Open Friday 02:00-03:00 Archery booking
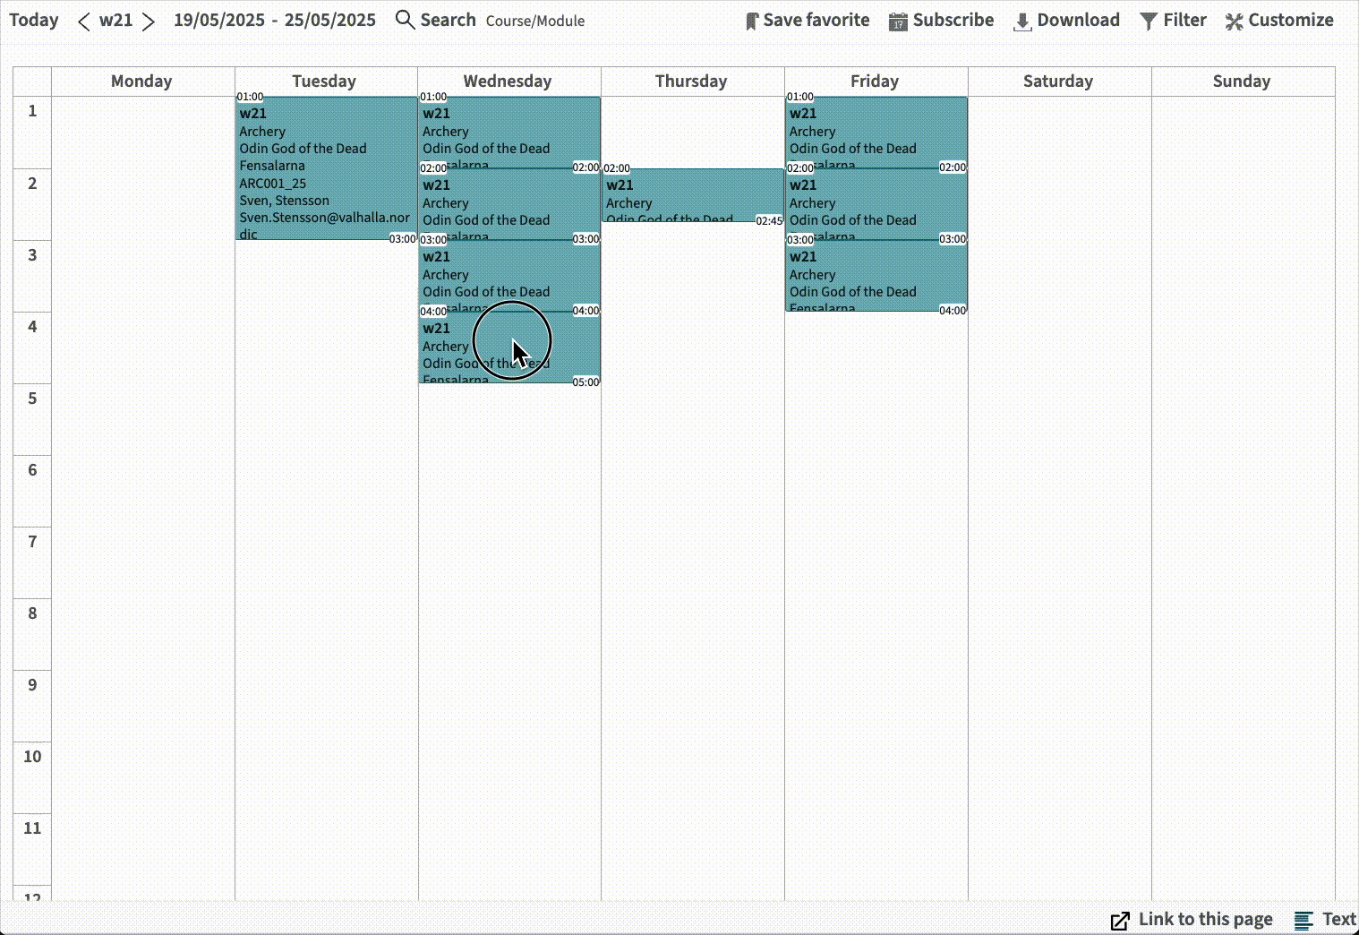The image size is (1359, 935). coord(876,204)
